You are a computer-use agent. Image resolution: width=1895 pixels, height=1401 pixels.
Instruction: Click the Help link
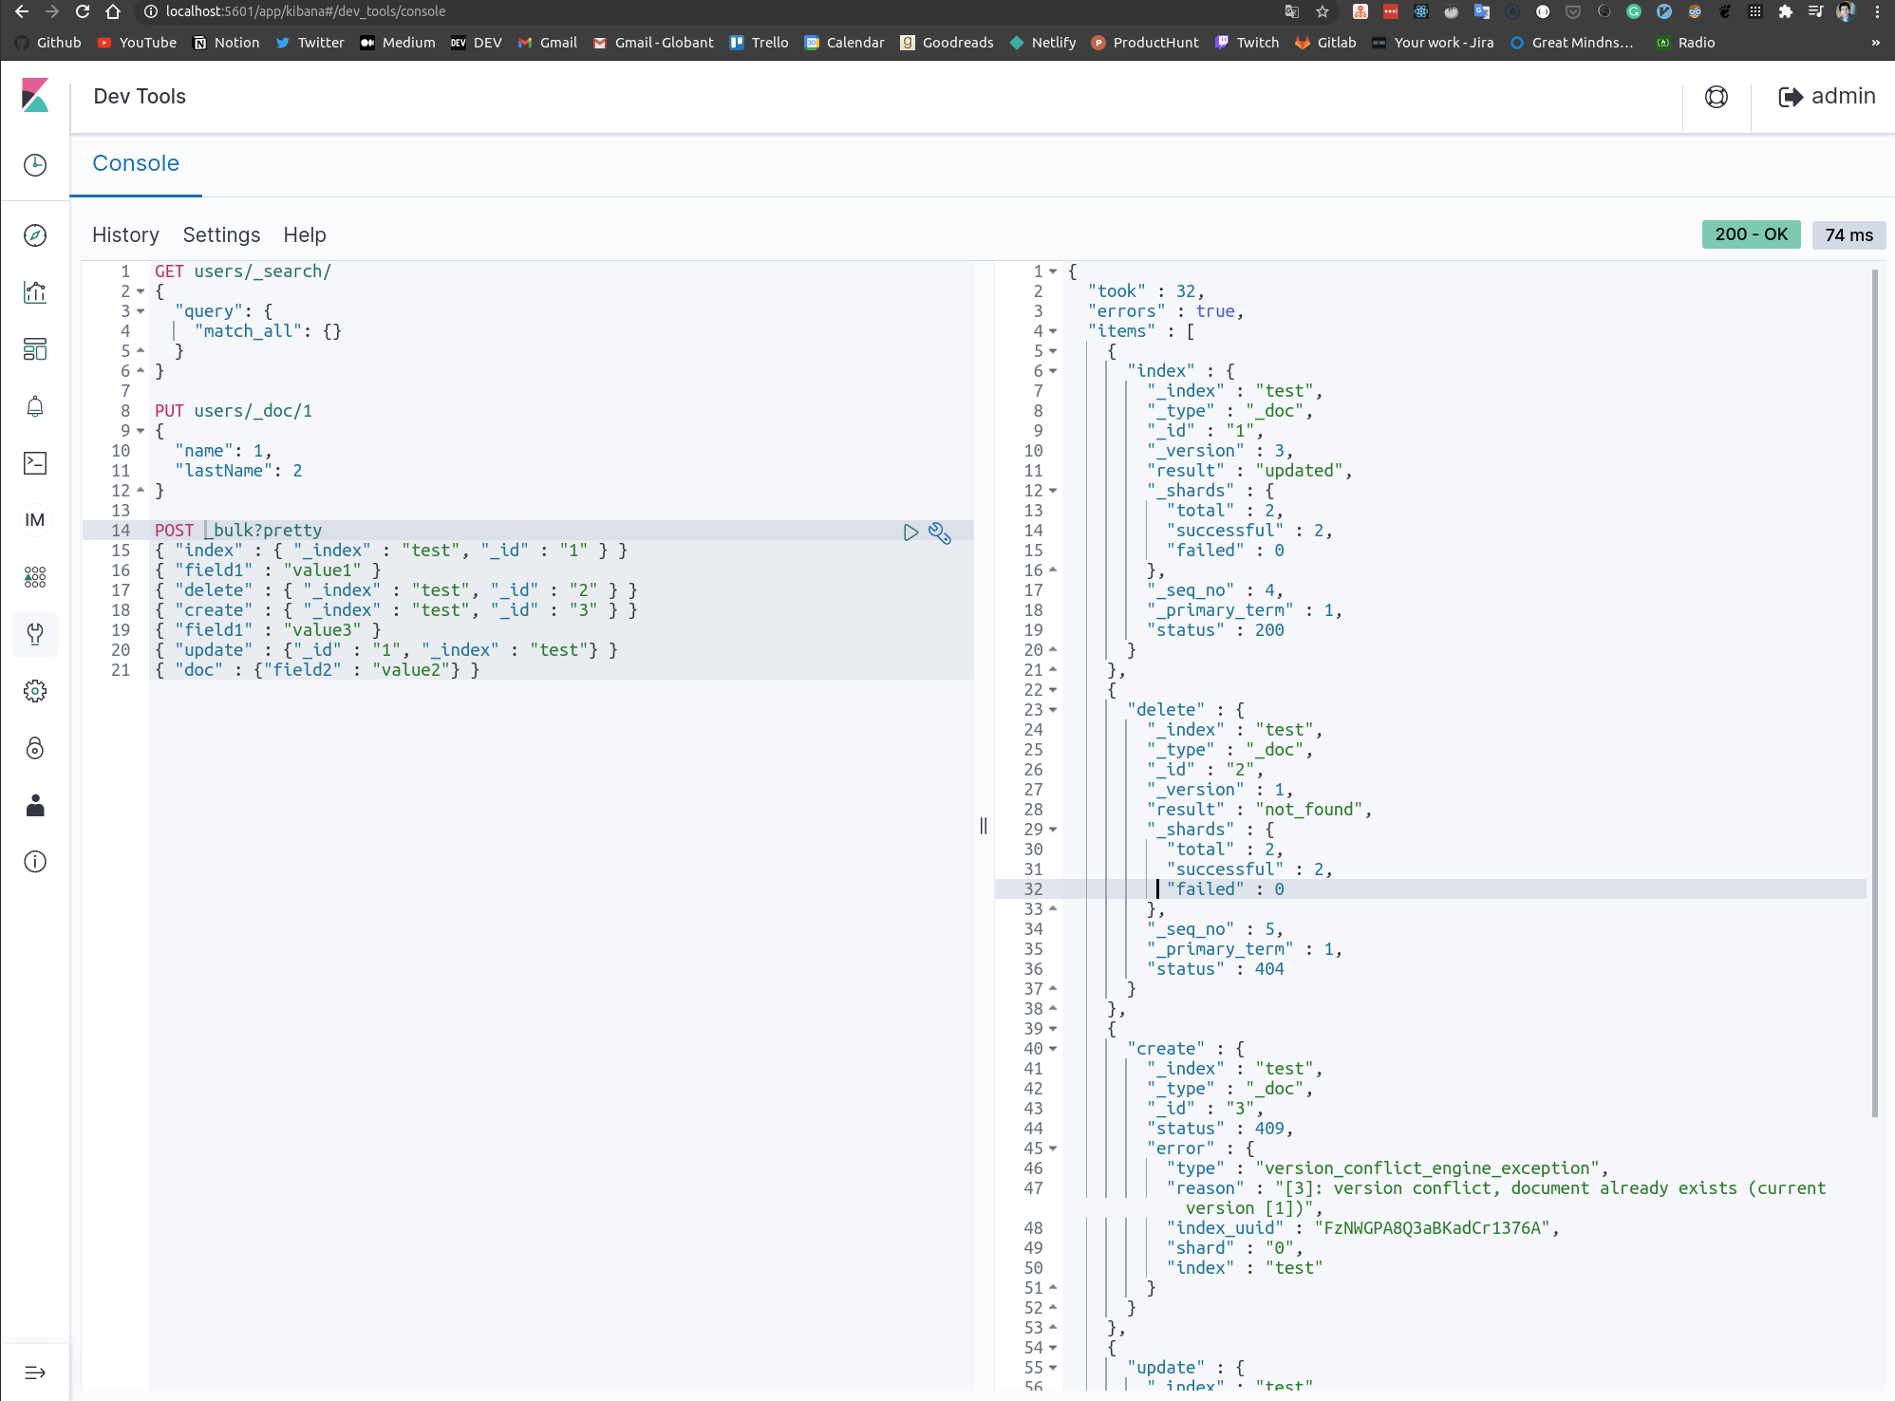point(305,234)
